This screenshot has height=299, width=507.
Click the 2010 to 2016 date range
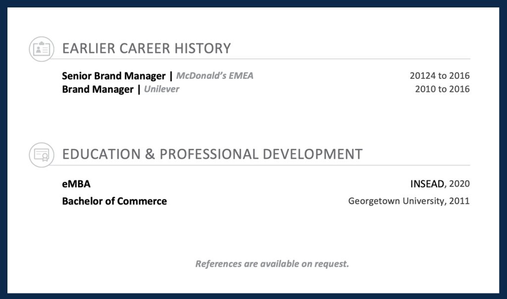click(442, 89)
